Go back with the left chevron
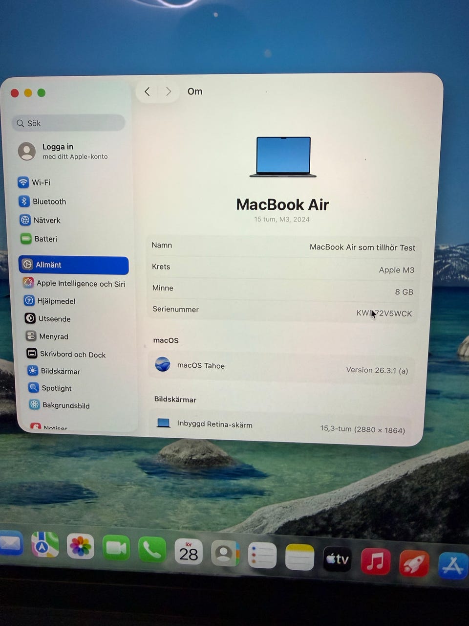 (147, 91)
